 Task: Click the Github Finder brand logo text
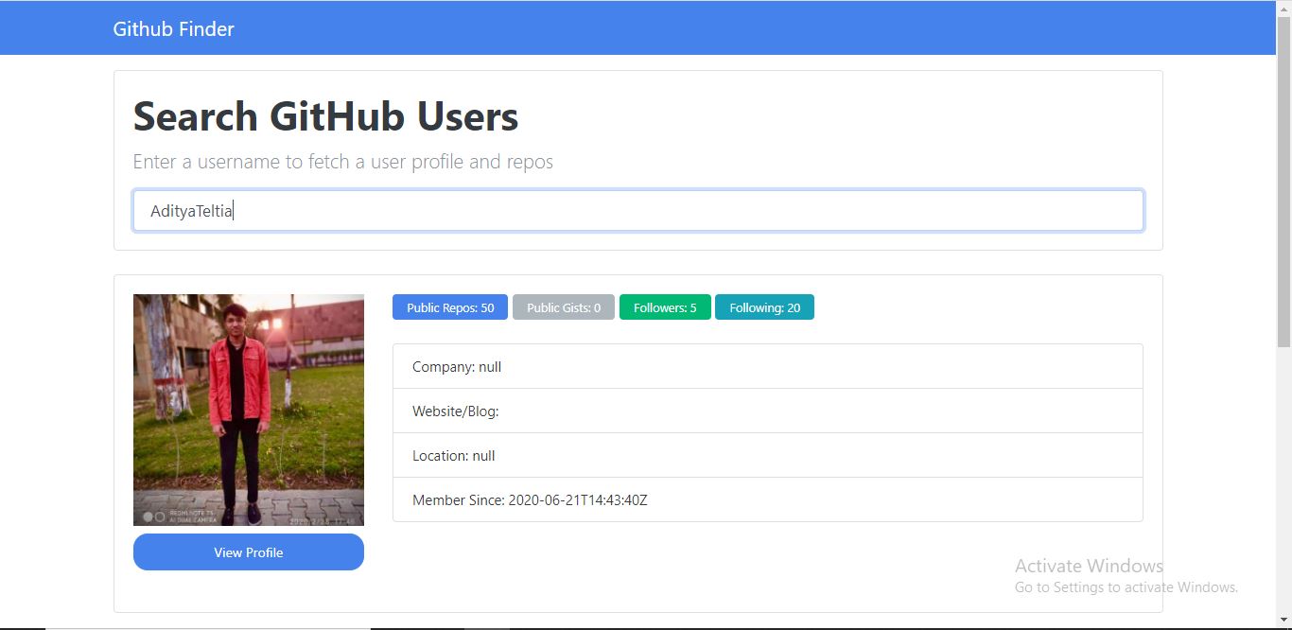click(x=173, y=28)
